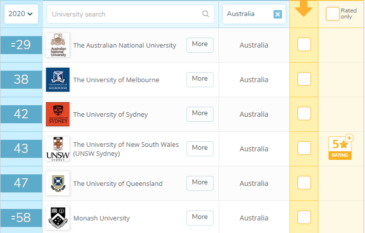Select rank =29 cell

tap(21, 45)
